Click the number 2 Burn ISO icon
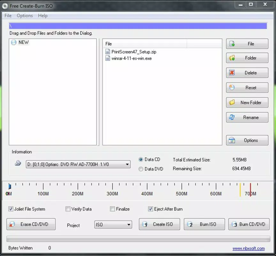The height and width of the screenshot is (256, 276). pos(190,224)
